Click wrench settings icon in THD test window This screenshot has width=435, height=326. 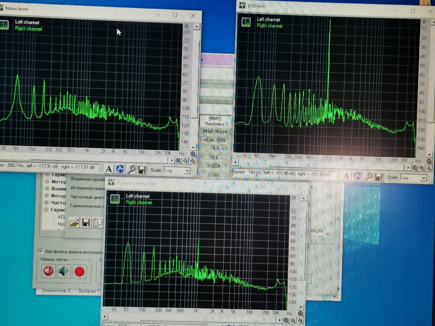point(368,177)
